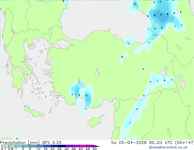Click the '00..03 UTC' time range text
This screenshot has width=194, height=150.
pos(161,143)
